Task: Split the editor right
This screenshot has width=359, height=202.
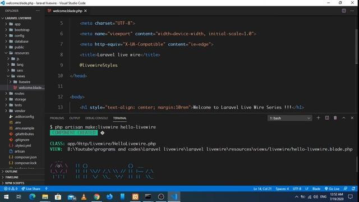Action: [x=344, y=11]
